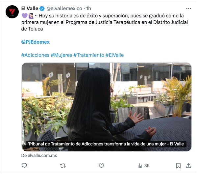198x174 pixels.
Task: Open El Valle profile avatar
Action: pyautogui.click(x=12, y=12)
